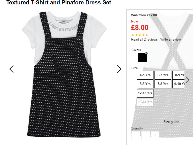193x145 pixels.
Task: Select the black colour swatch
Action: pyautogui.click(x=142, y=58)
